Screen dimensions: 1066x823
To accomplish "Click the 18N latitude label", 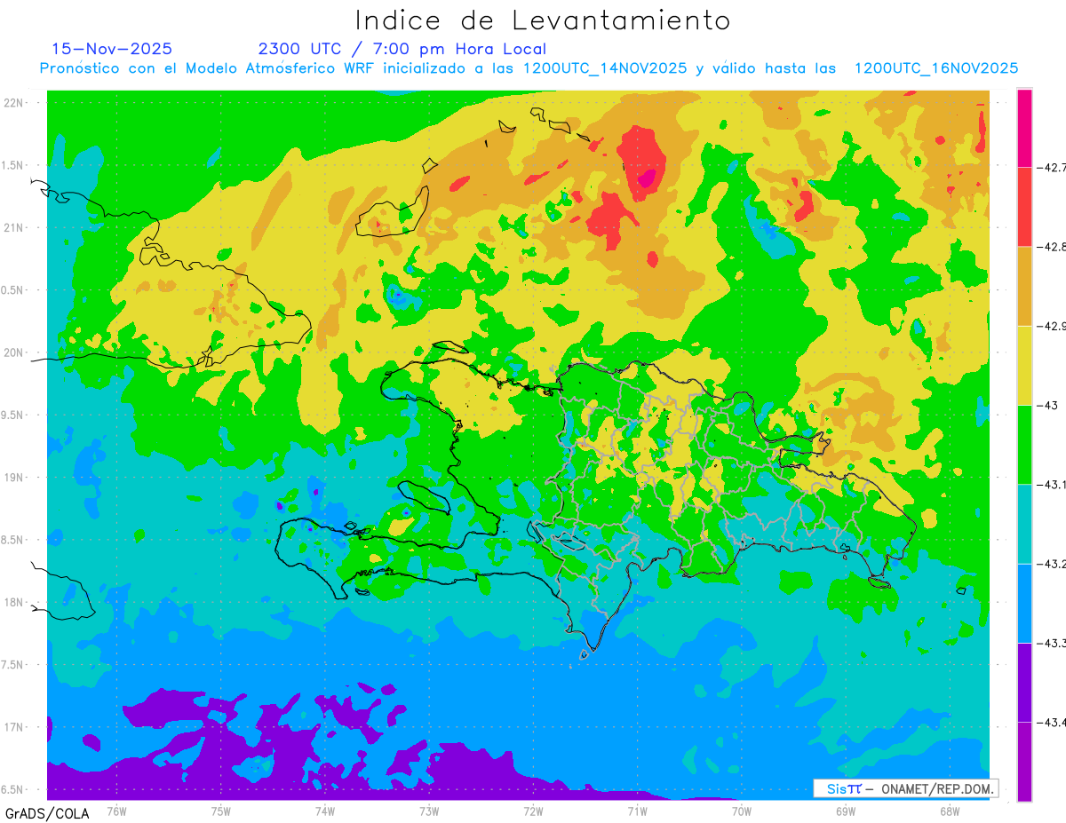I will pos(14,603).
